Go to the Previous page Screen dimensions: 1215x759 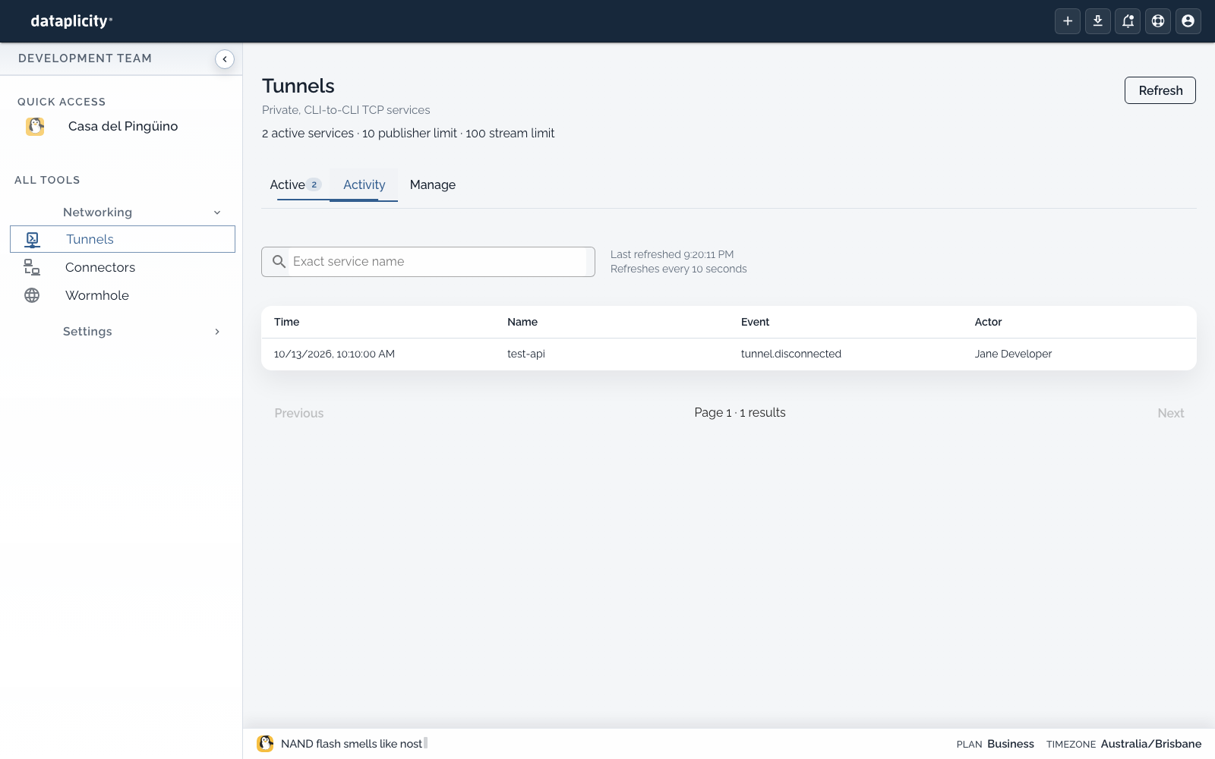[299, 414]
